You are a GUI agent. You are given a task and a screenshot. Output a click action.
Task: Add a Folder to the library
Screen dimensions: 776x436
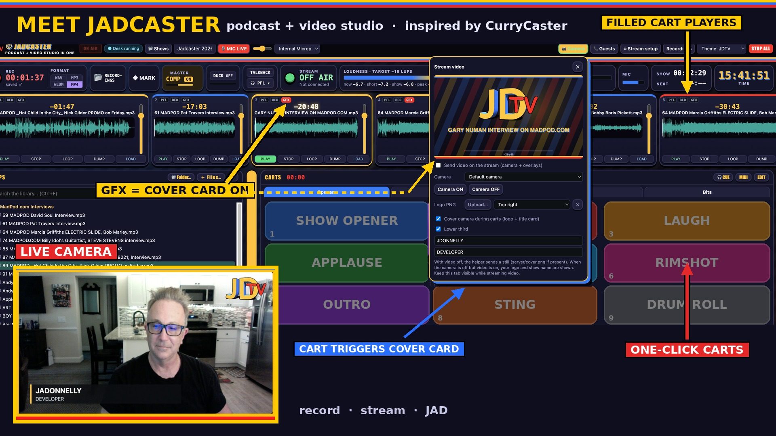tap(181, 177)
